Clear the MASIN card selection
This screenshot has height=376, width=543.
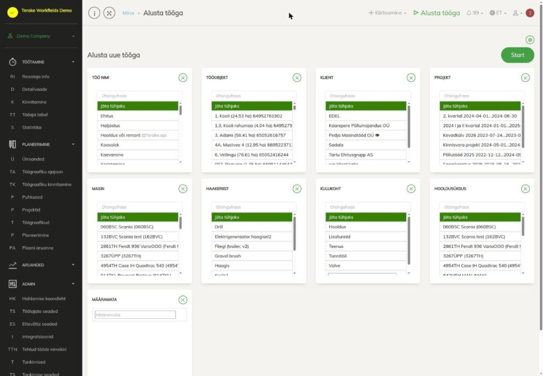pyautogui.click(x=183, y=189)
